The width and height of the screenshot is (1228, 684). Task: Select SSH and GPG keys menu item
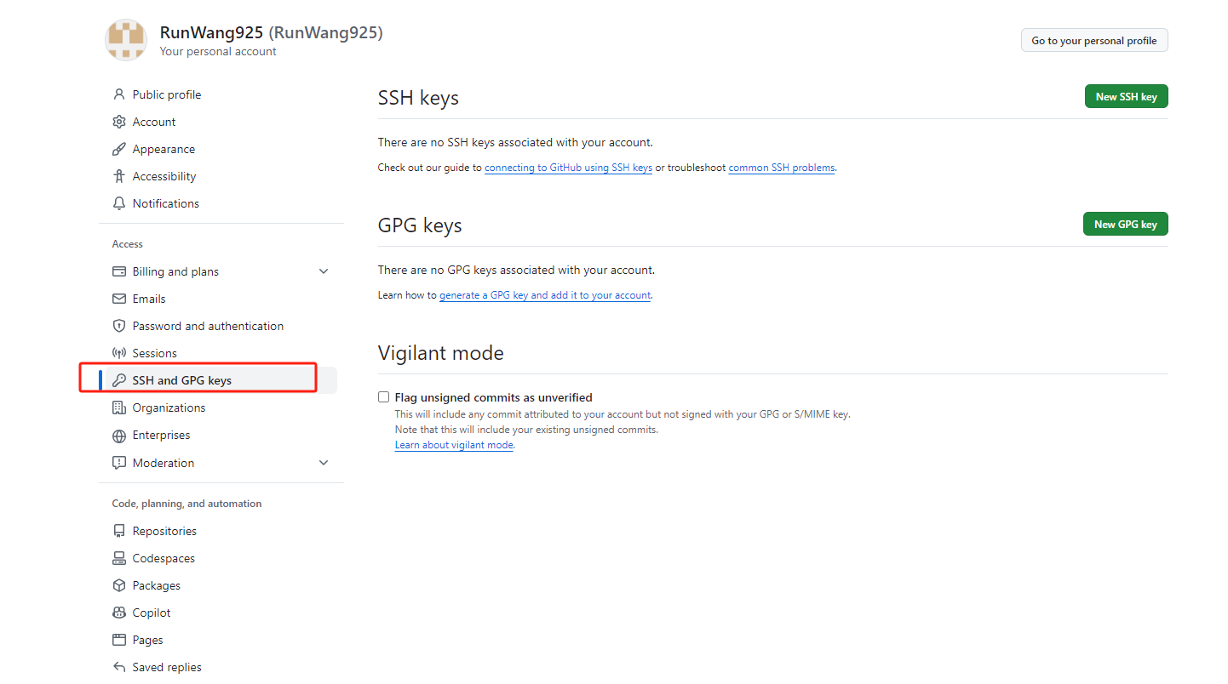pos(181,380)
